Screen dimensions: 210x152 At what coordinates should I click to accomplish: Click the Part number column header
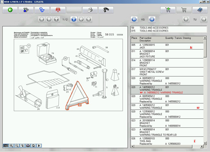point(145,38)
